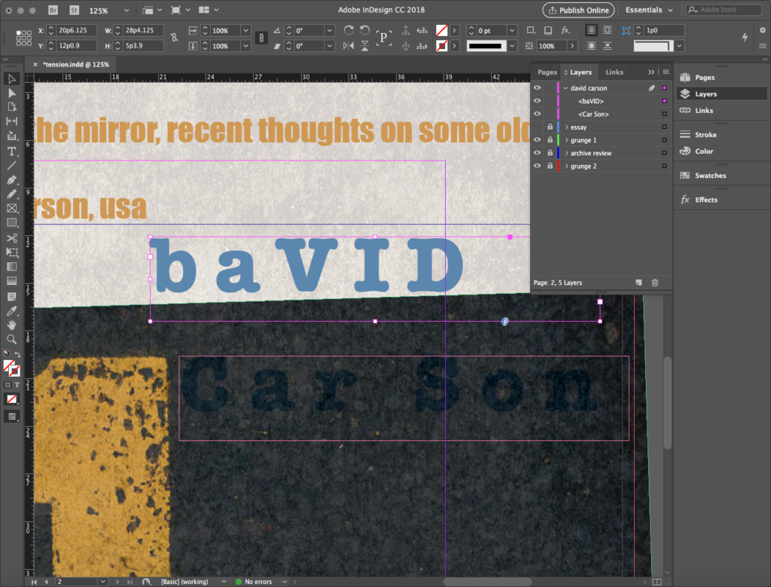Collapse the david carson layer
Screen dimensions: 771x587
click(565, 88)
